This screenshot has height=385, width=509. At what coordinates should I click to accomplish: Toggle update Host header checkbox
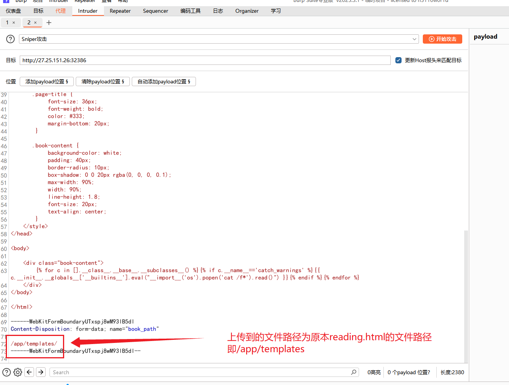[x=398, y=60]
